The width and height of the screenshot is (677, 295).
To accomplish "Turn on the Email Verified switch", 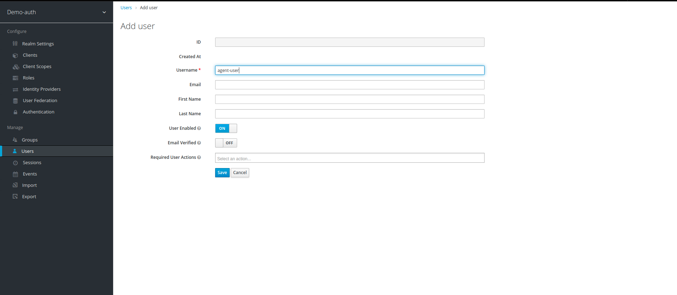I will tap(226, 143).
